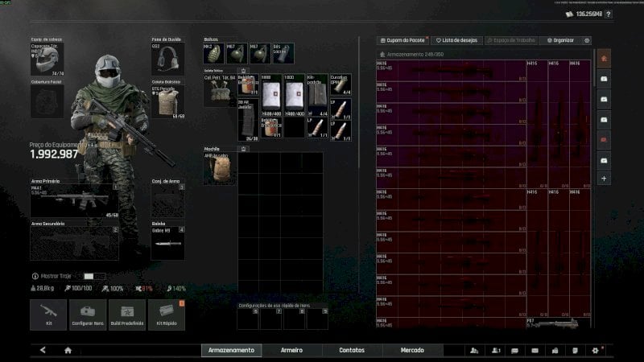Open the mail envelope icon

[535, 350]
